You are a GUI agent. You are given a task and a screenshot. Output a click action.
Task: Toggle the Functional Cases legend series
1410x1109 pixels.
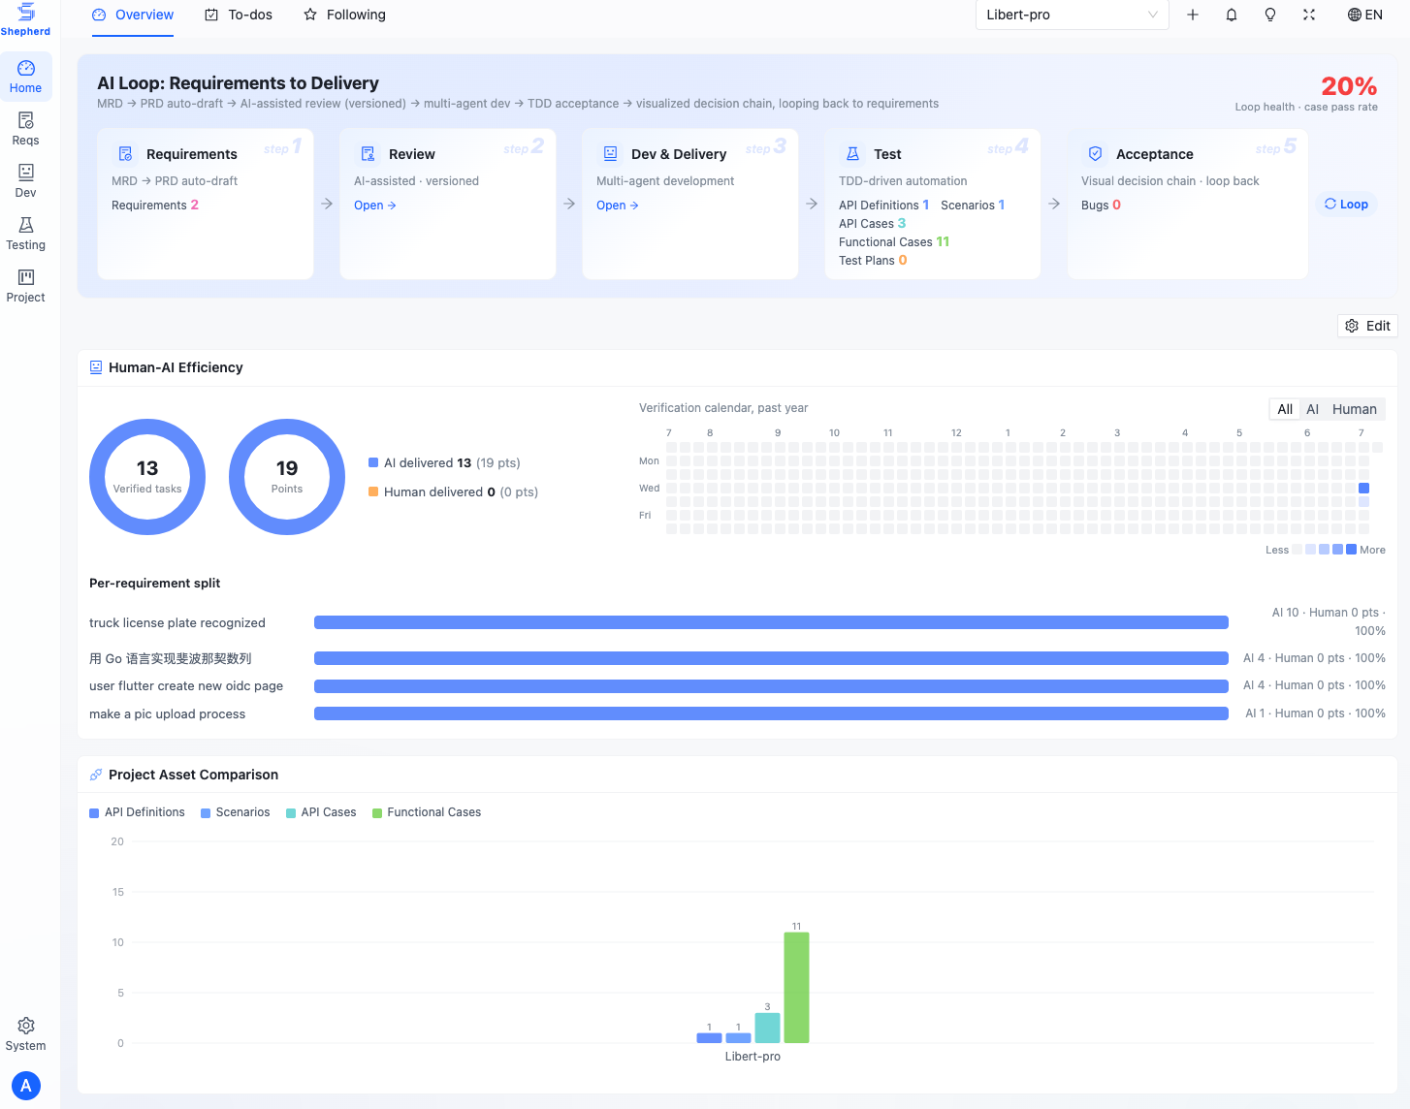point(427,812)
